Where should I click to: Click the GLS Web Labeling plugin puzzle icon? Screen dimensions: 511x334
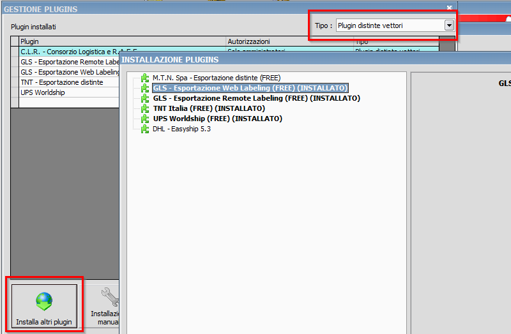[x=145, y=88]
